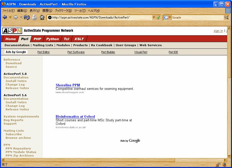Screen dimensions: 232x168
Task: Click the Print toolbar icon
Action: point(34,18)
